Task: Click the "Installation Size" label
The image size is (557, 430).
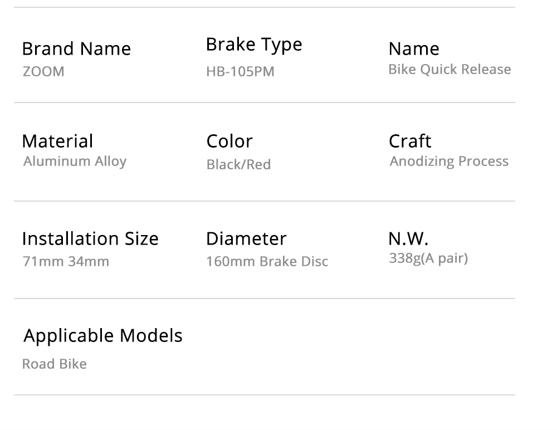Action: (x=90, y=239)
